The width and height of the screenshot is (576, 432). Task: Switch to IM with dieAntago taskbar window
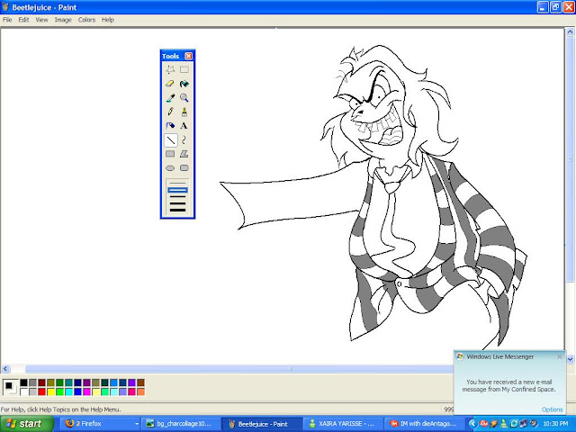(424, 424)
